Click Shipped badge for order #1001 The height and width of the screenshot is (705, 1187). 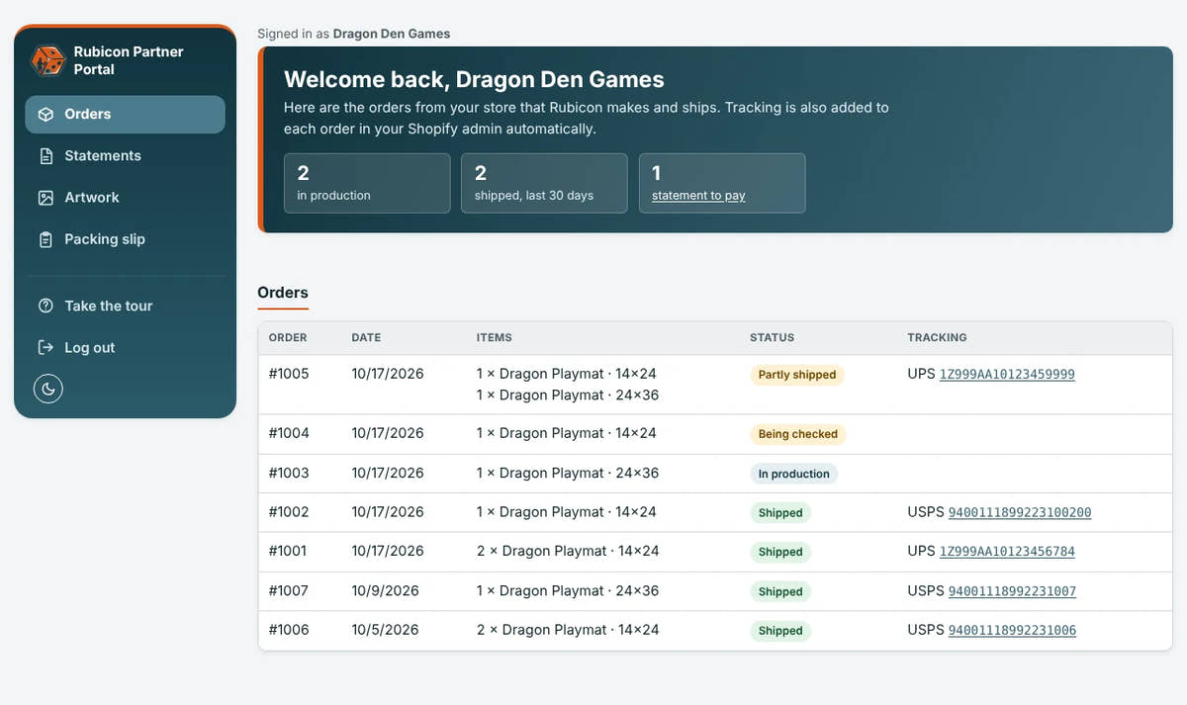[x=780, y=552]
